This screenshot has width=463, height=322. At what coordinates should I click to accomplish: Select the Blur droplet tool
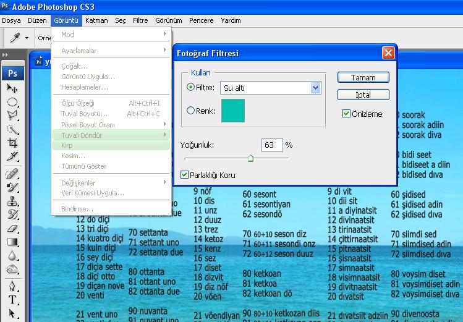click(12, 256)
